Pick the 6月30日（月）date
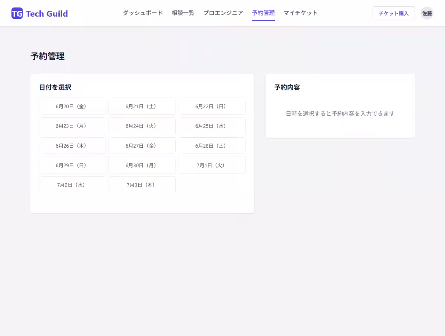This screenshot has height=336, width=445. (142, 165)
